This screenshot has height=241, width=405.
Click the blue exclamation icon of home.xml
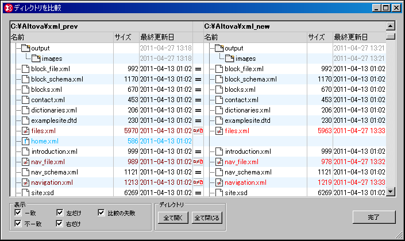26,141
